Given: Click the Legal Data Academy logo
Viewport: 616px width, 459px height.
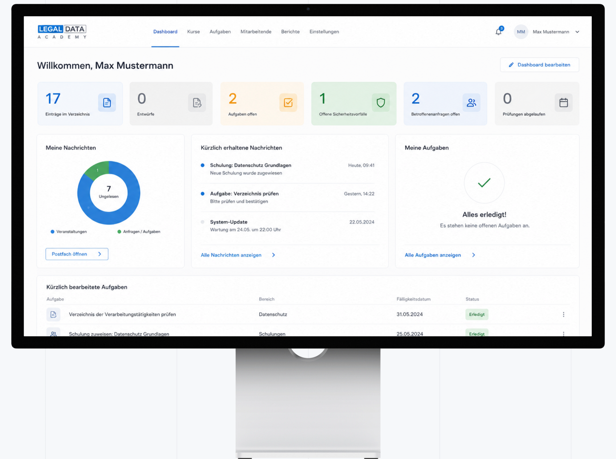Looking at the screenshot, I should click(x=62, y=32).
